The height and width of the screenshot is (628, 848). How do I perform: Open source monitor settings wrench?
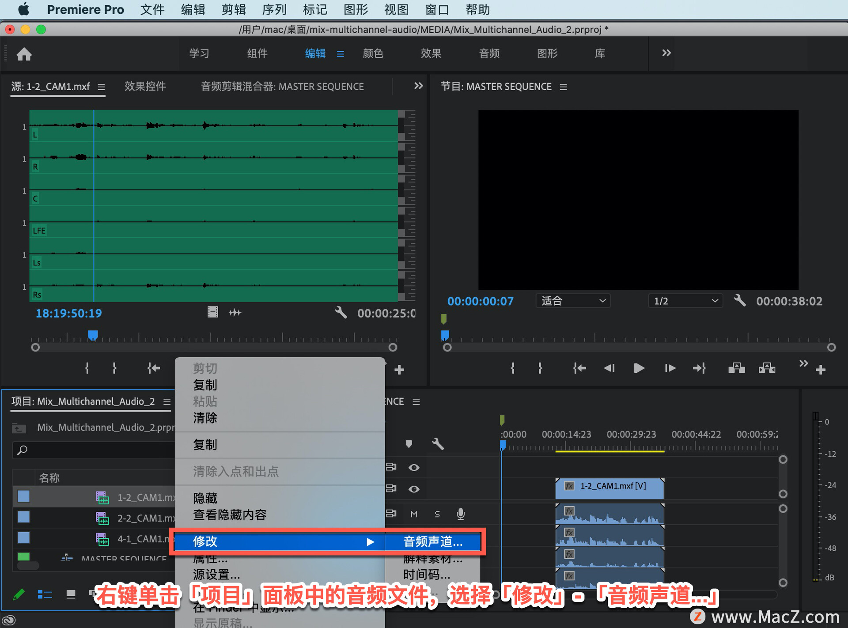pos(341,313)
